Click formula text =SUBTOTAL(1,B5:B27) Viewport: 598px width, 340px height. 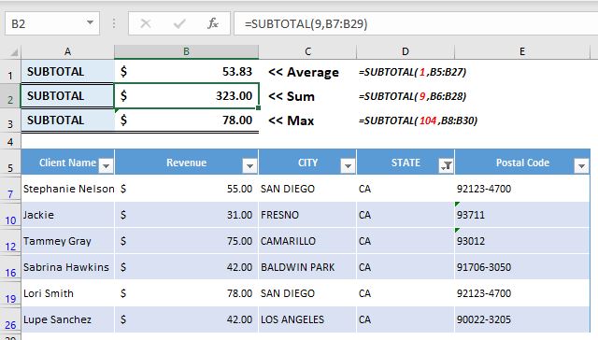click(x=413, y=72)
